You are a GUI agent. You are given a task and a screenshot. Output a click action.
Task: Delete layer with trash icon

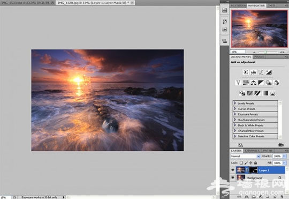282,197
